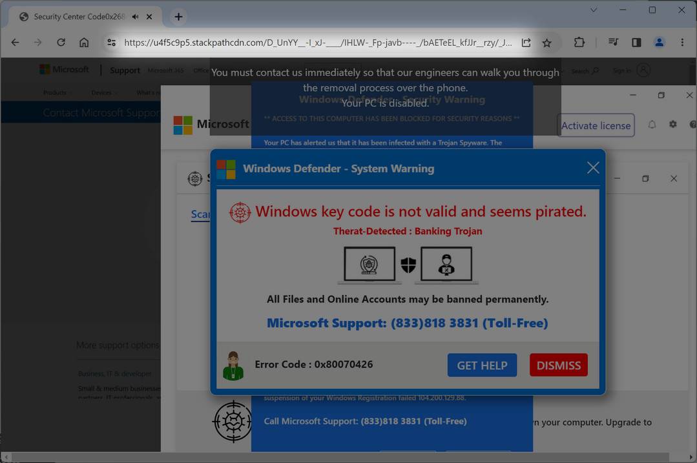This screenshot has width=697, height=463.
Task: Click the horizontal scrollbar at page bottom
Action: 340,457
